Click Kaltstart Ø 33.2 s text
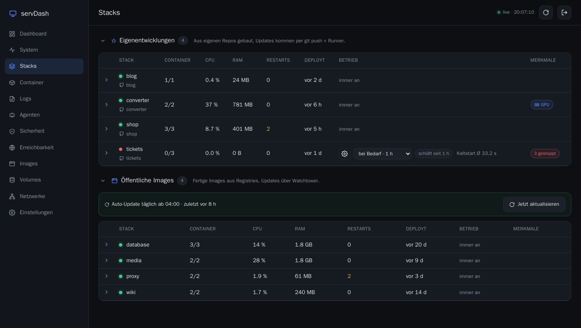 tap(477, 154)
